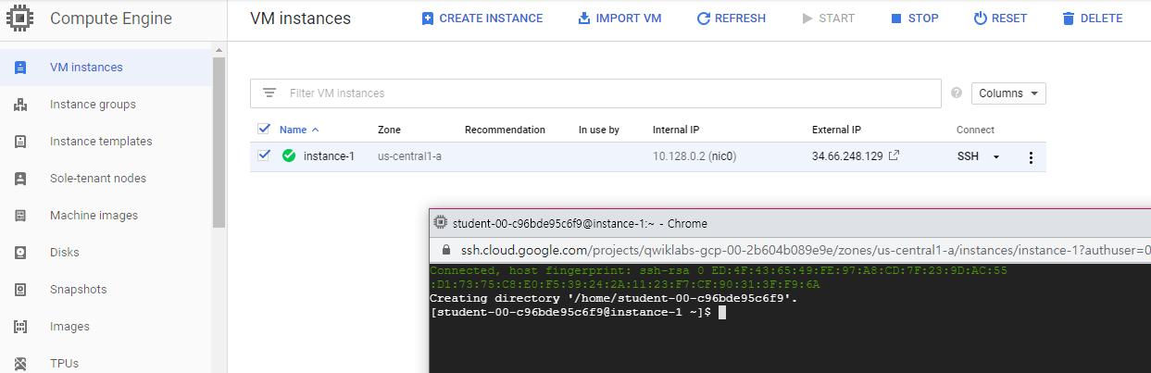Image resolution: width=1151 pixels, height=373 pixels.
Task: Expand the SSH options dropdown arrow
Action: pos(996,156)
